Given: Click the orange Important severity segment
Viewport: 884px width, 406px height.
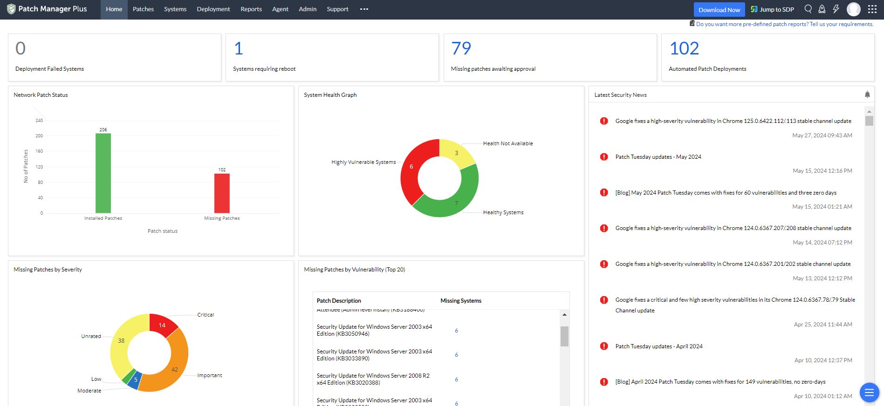Looking at the screenshot, I should coord(175,369).
